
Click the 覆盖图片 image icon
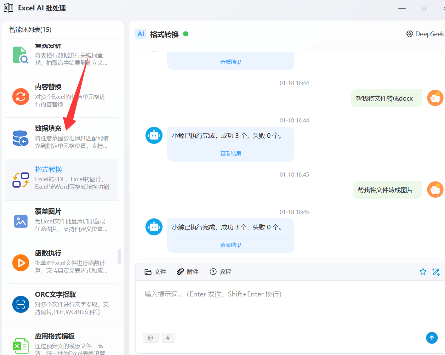click(x=21, y=221)
